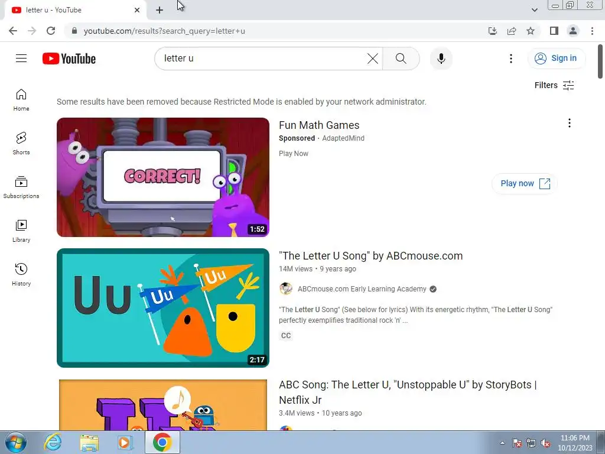Open ABCmouse.com Early Learning Academy channel

pos(362,289)
